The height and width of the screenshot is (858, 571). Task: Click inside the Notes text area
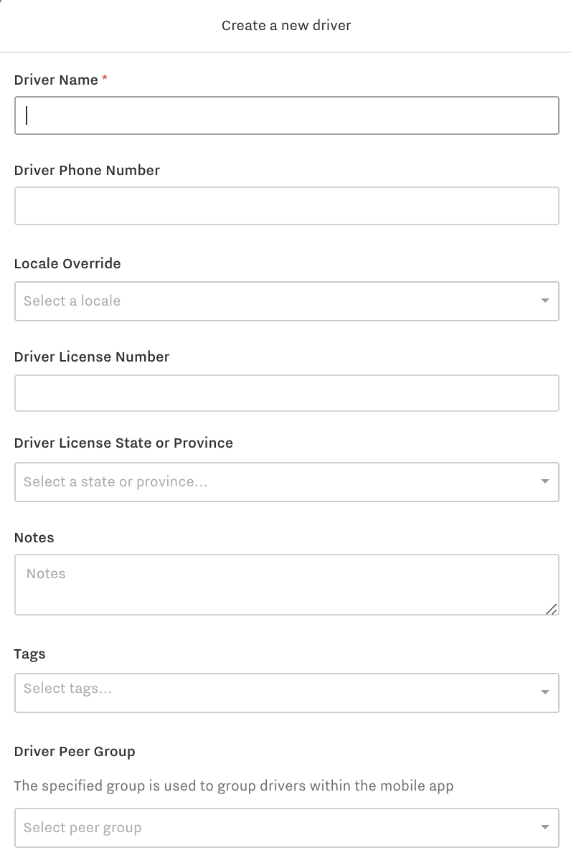(287, 581)
